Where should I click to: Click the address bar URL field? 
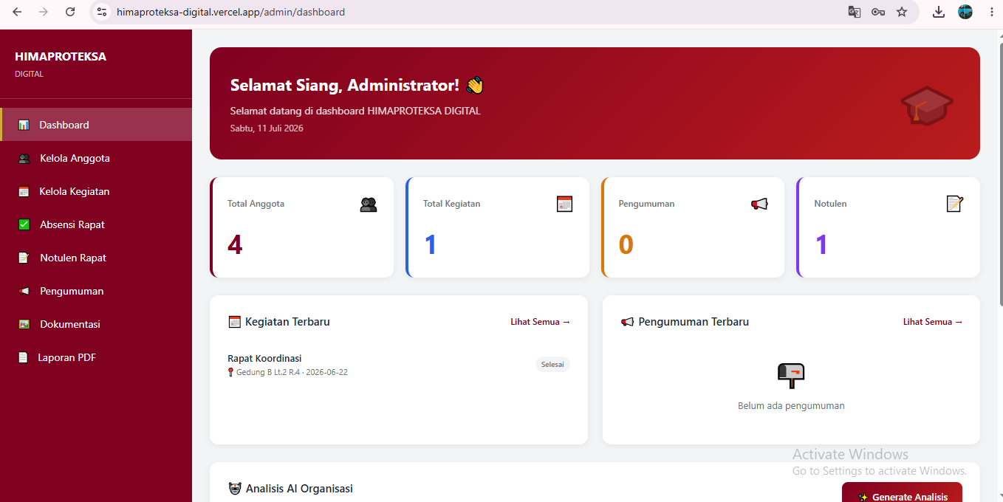[x=473, y=12]
